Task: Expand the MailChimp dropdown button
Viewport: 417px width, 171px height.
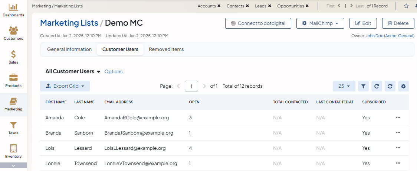Action: (x=320, y=23)
